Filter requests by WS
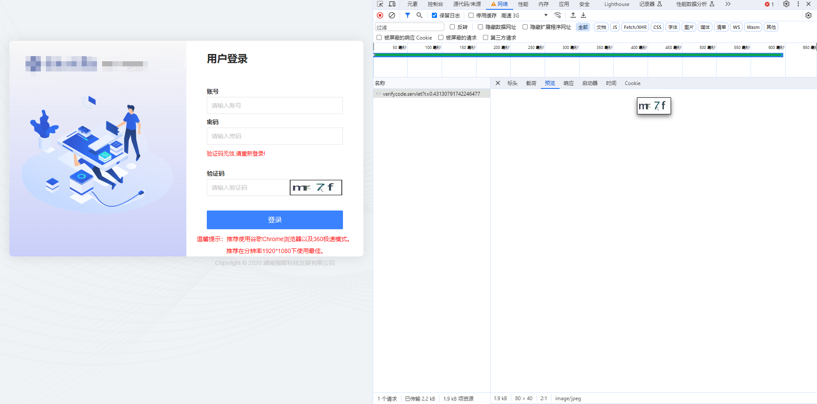Image resolution: width=817 pixels, height=404 pixels. coord(737,27)
